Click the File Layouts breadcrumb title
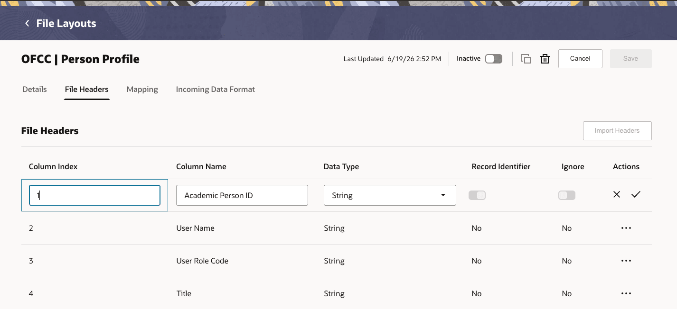Image resolution: width=677 pixels, height=309 pixels. [x=66, y=23]
